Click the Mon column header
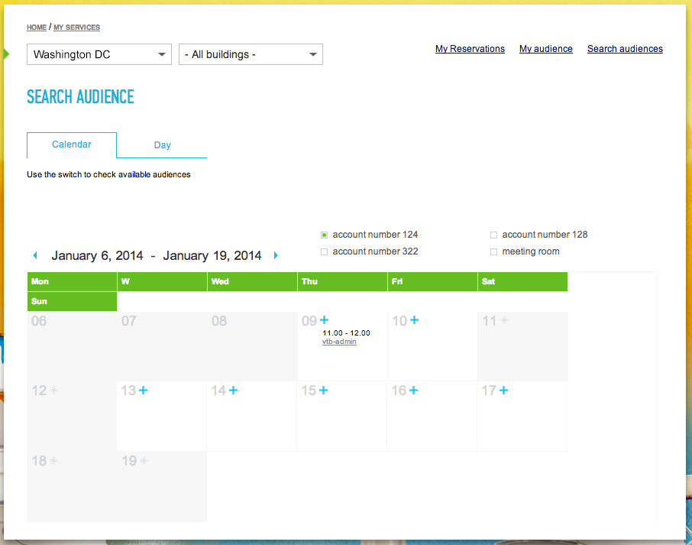This screenshot has width=692, height=545. (72, 281)
